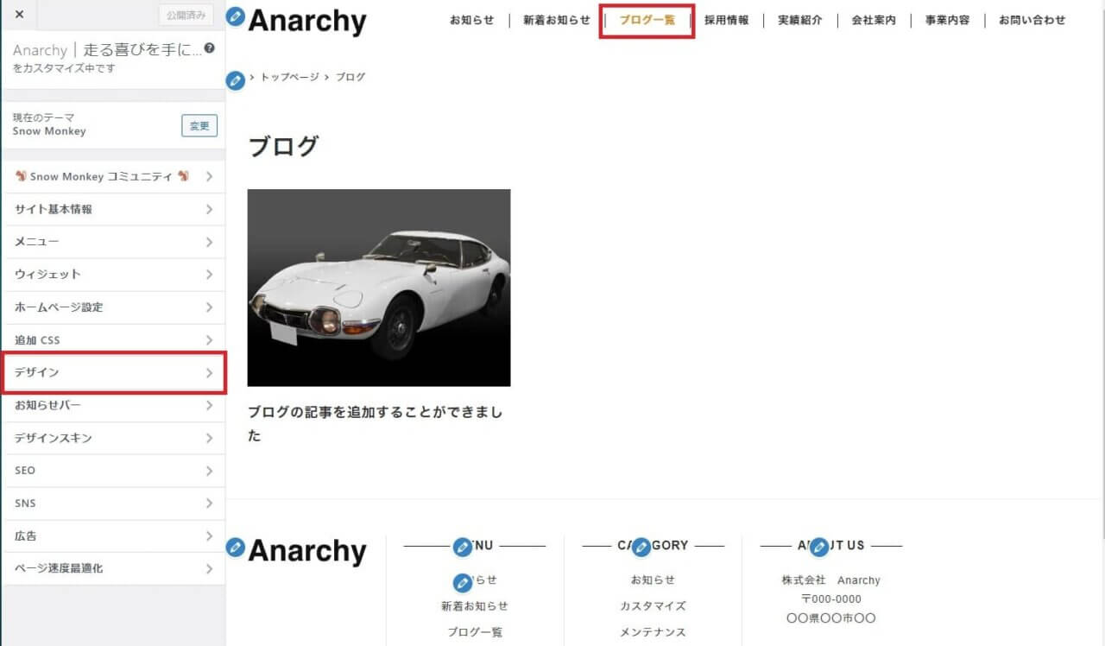Click the edit pencil over footer お知らせ menu link

point(463,582)
